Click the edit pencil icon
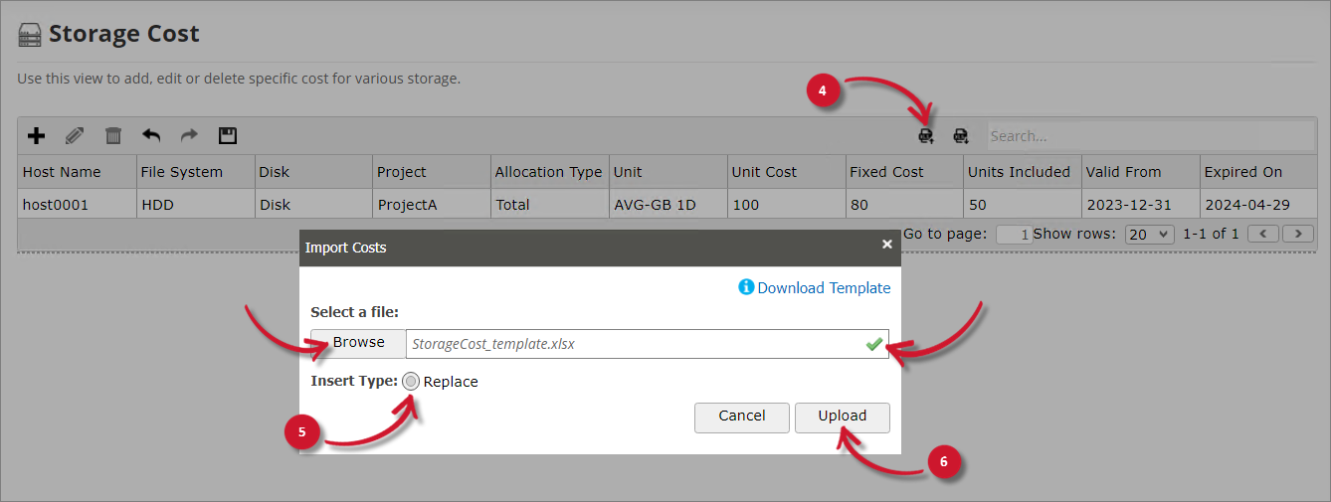This screenshot has height=502, width=1331. coord(75,136)
